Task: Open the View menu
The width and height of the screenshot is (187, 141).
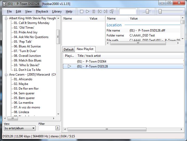Action: pyautogui.click(x=28, y=11)
